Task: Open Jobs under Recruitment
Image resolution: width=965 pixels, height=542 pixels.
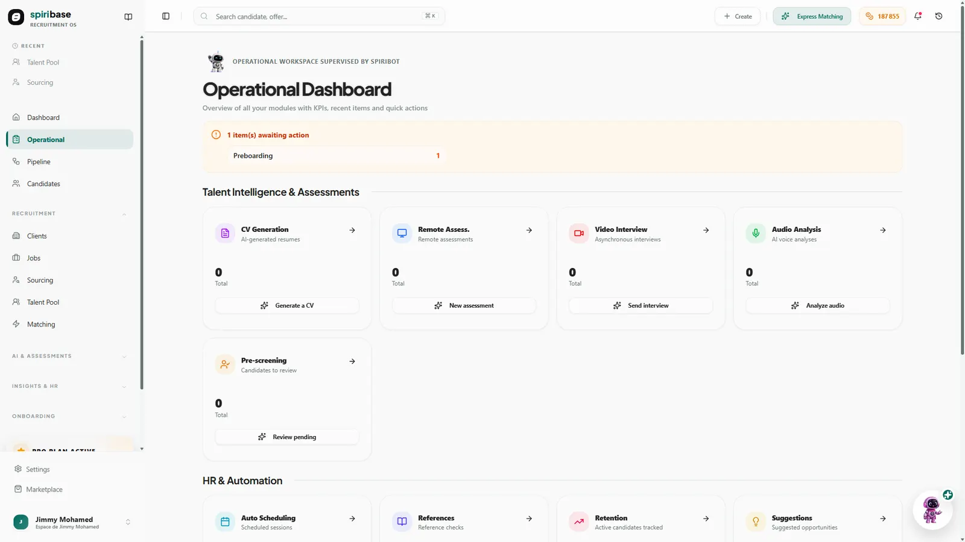Action: (x=70, y=258)
